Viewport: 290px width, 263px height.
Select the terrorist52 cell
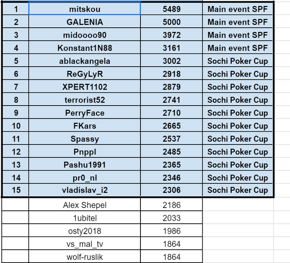[x=85, y=99]
